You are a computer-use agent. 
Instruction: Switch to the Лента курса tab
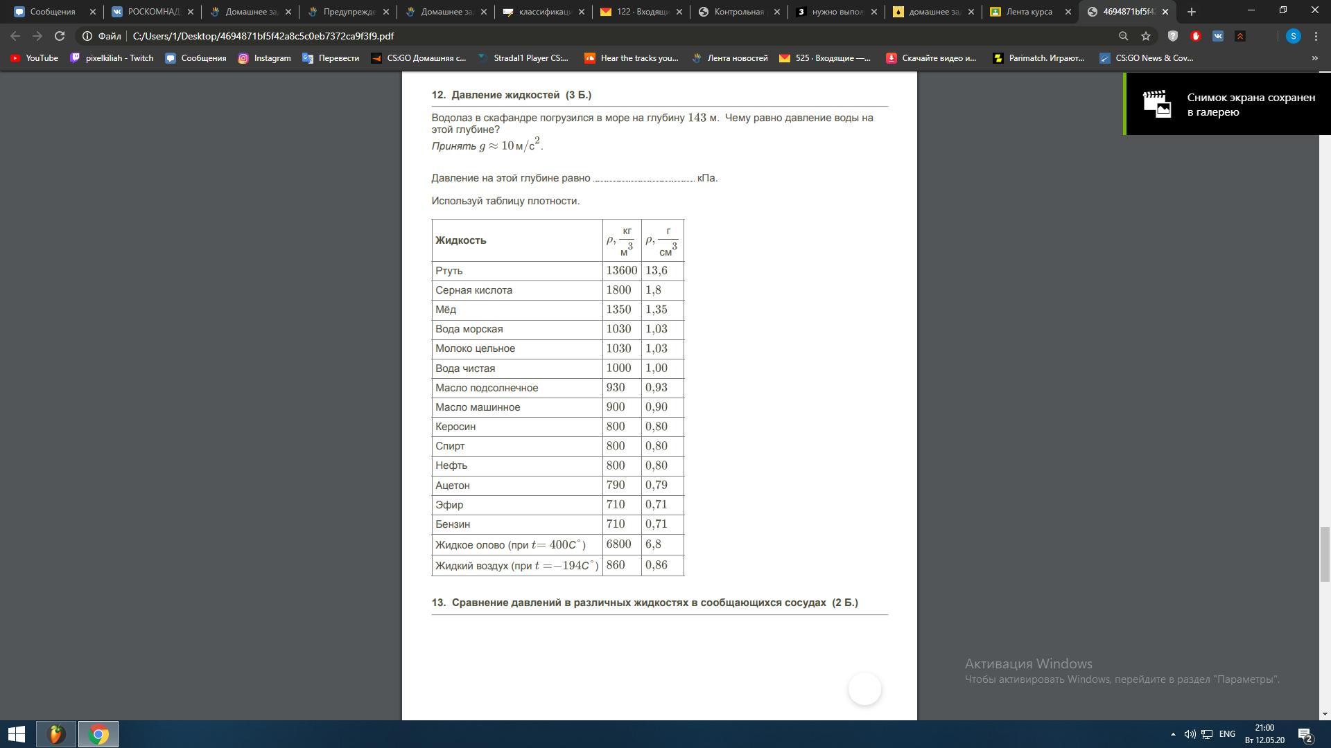[1029, 12]
